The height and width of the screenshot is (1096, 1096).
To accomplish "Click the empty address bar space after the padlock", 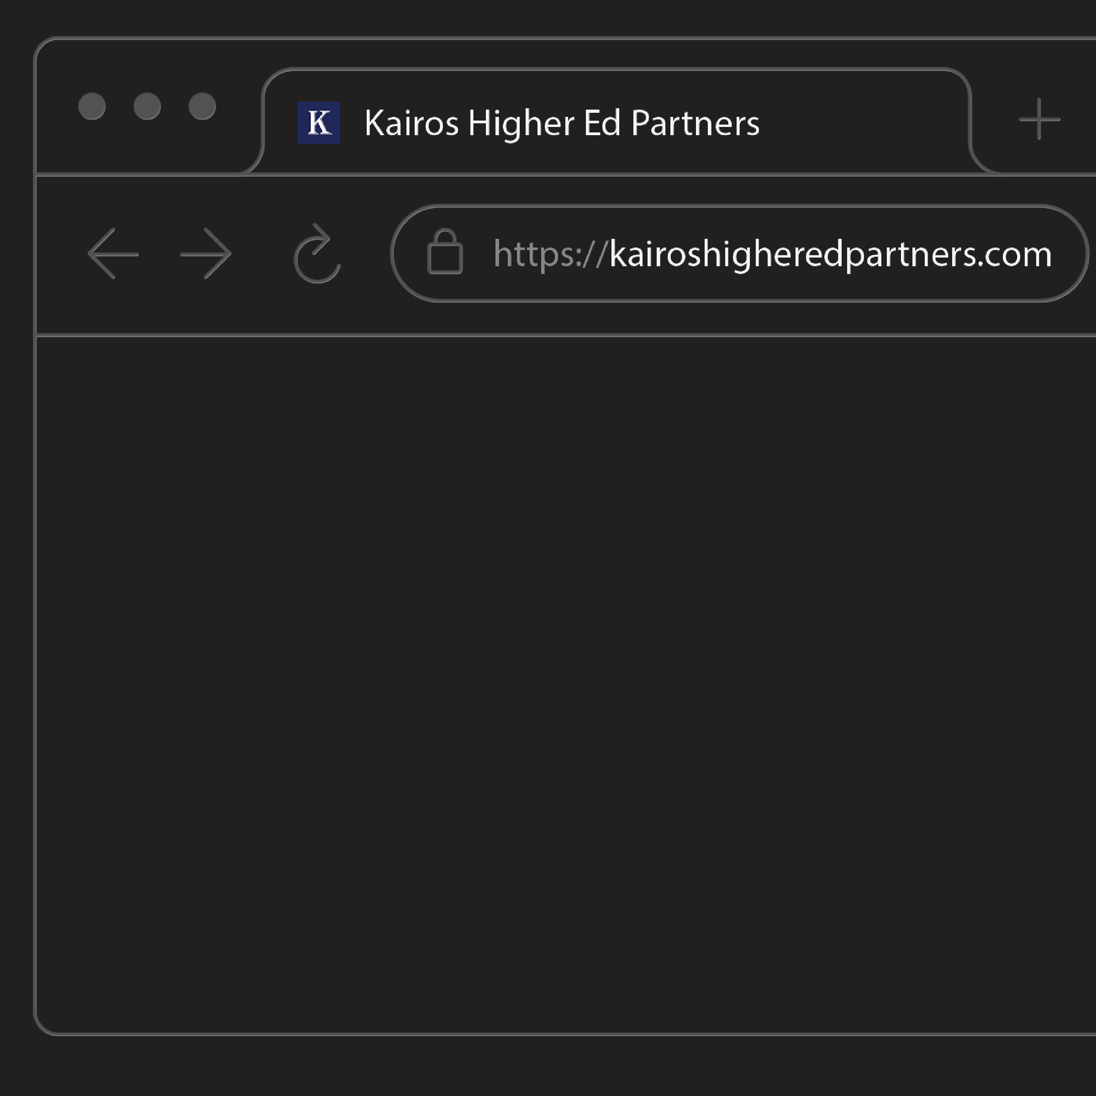I will pos(478,253).
